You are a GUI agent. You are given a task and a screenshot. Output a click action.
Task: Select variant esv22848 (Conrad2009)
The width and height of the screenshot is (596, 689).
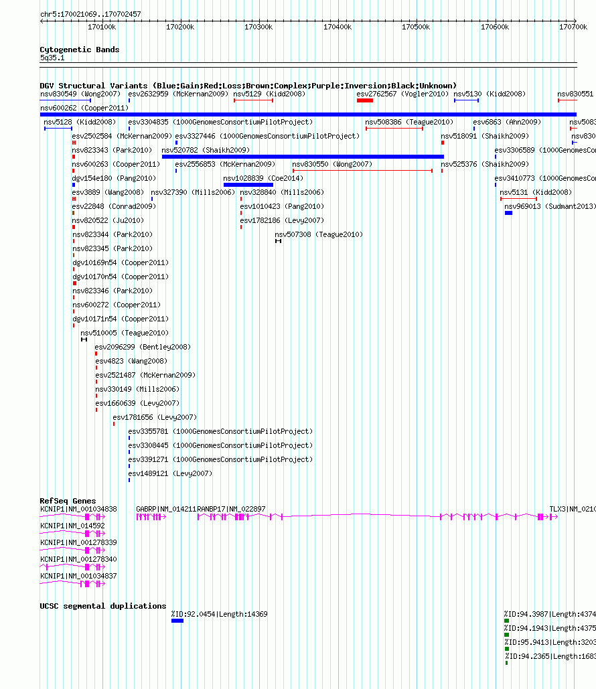click(114, 206)
